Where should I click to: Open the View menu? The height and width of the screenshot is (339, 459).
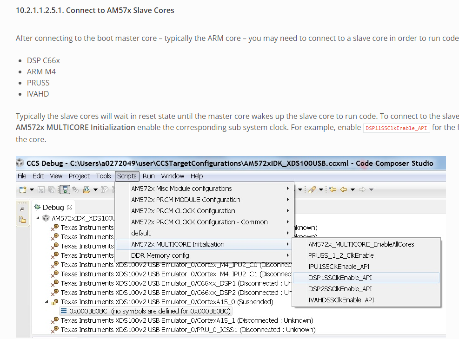(56, 176)
